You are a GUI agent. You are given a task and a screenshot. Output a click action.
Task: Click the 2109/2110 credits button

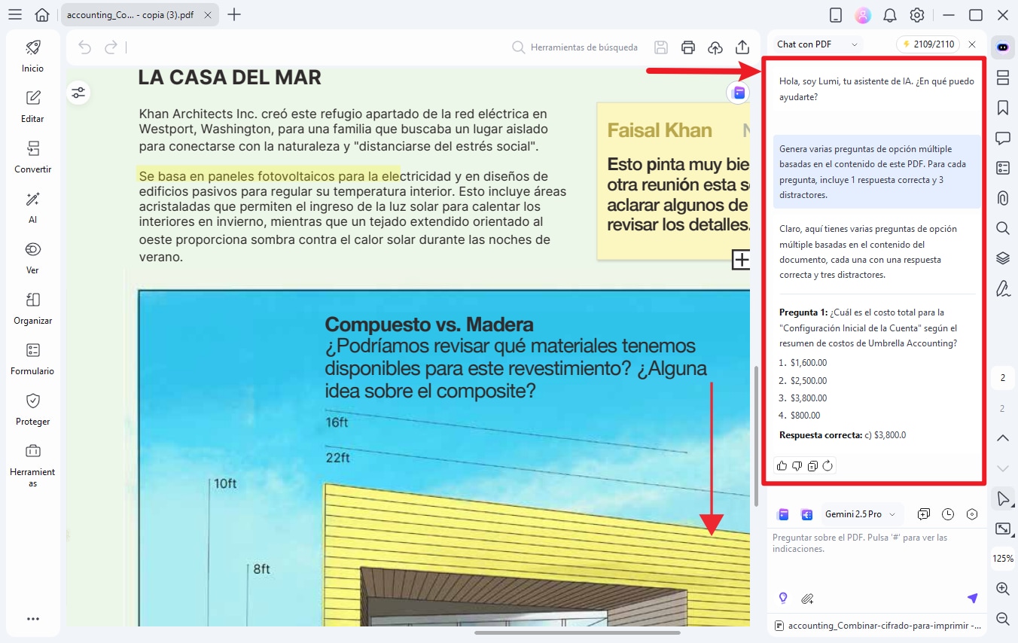coord(928,44)
